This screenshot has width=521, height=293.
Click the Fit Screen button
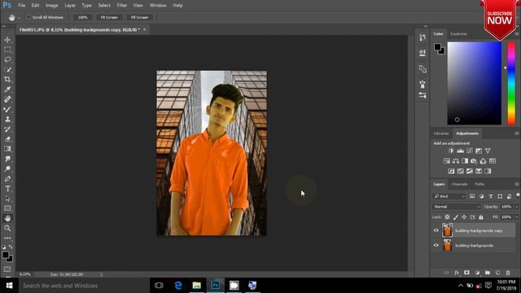coord(109,17)
